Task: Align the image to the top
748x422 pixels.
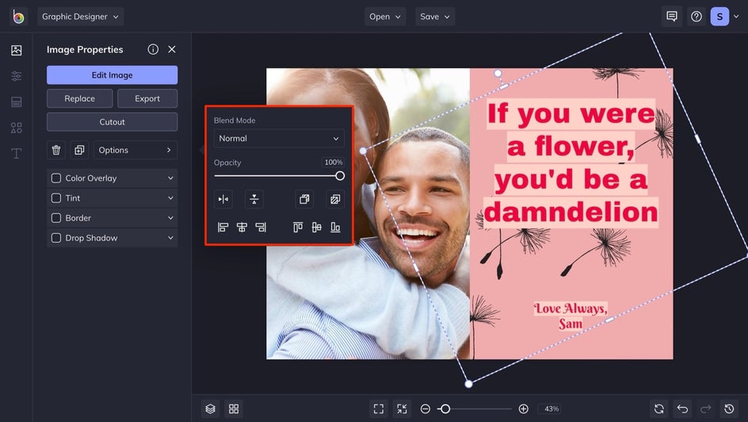Action: [x=298, y=227]
